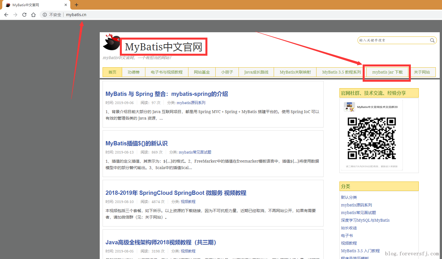The width and height of the screenshot is (442, 259).
Task: Click the 时间: 2019-09-06 date text
Action: click(120, 103)
